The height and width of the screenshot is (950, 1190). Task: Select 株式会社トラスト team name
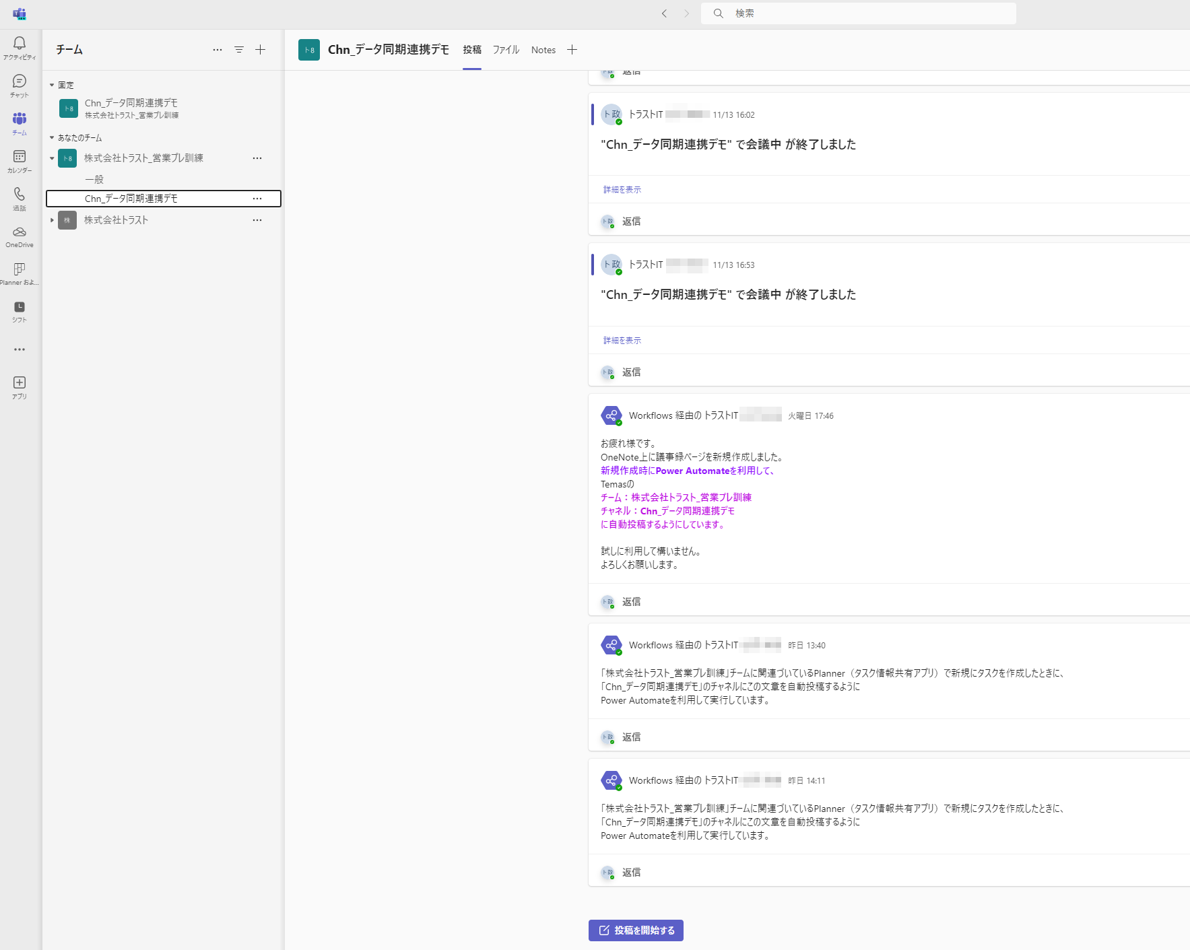pyautogui.click(x=116, y=220)
